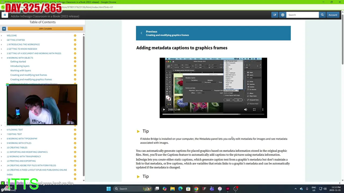344x193 pixels.
Task: Open OBS Studio from the taskbar
Action: tap(236, 189)
